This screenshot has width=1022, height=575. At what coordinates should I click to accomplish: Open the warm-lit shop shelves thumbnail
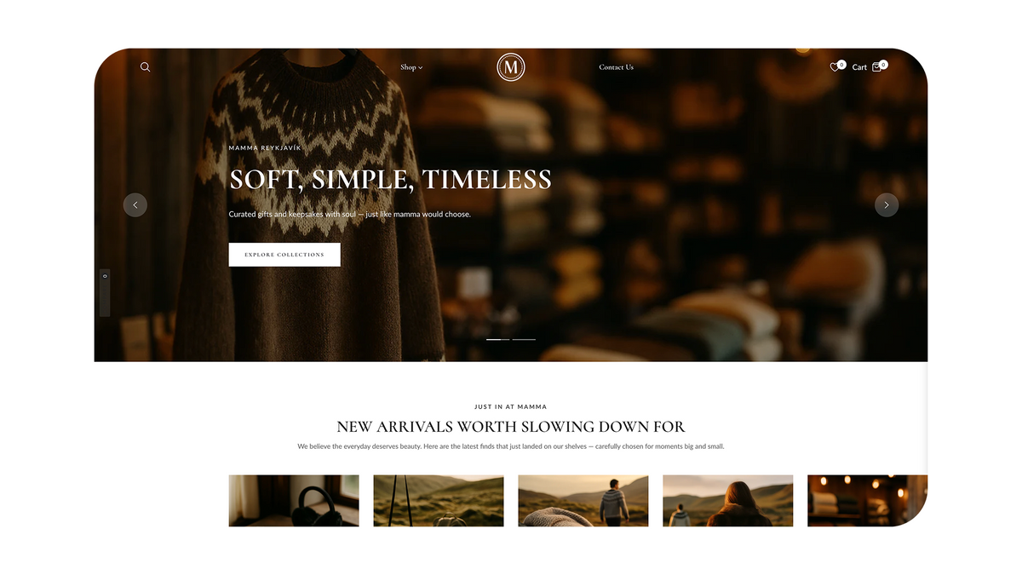(867, 501)
